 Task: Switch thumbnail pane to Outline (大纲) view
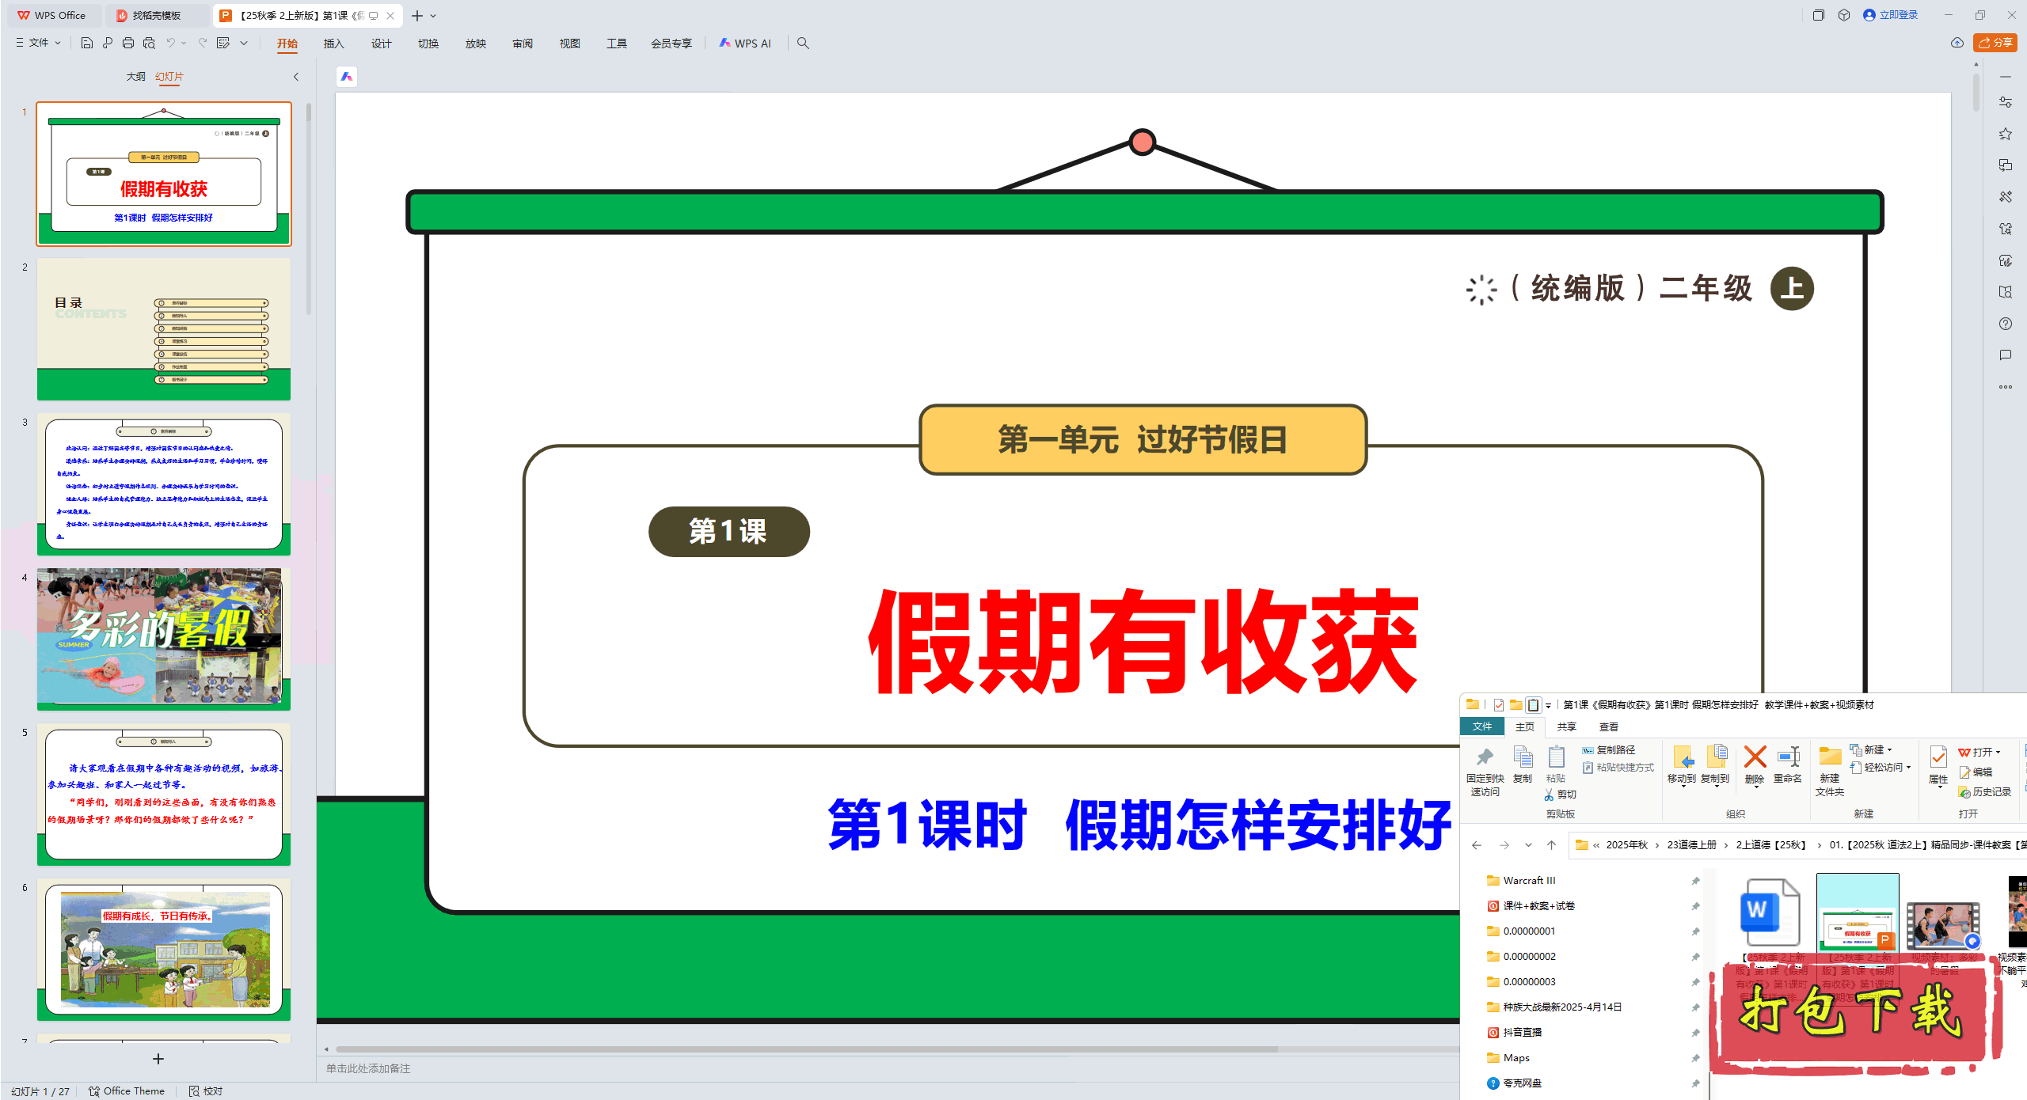coord(135,77)
